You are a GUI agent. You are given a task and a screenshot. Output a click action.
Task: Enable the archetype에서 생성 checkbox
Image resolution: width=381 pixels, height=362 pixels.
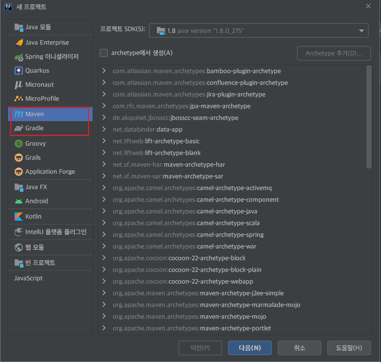pos(103,53)
